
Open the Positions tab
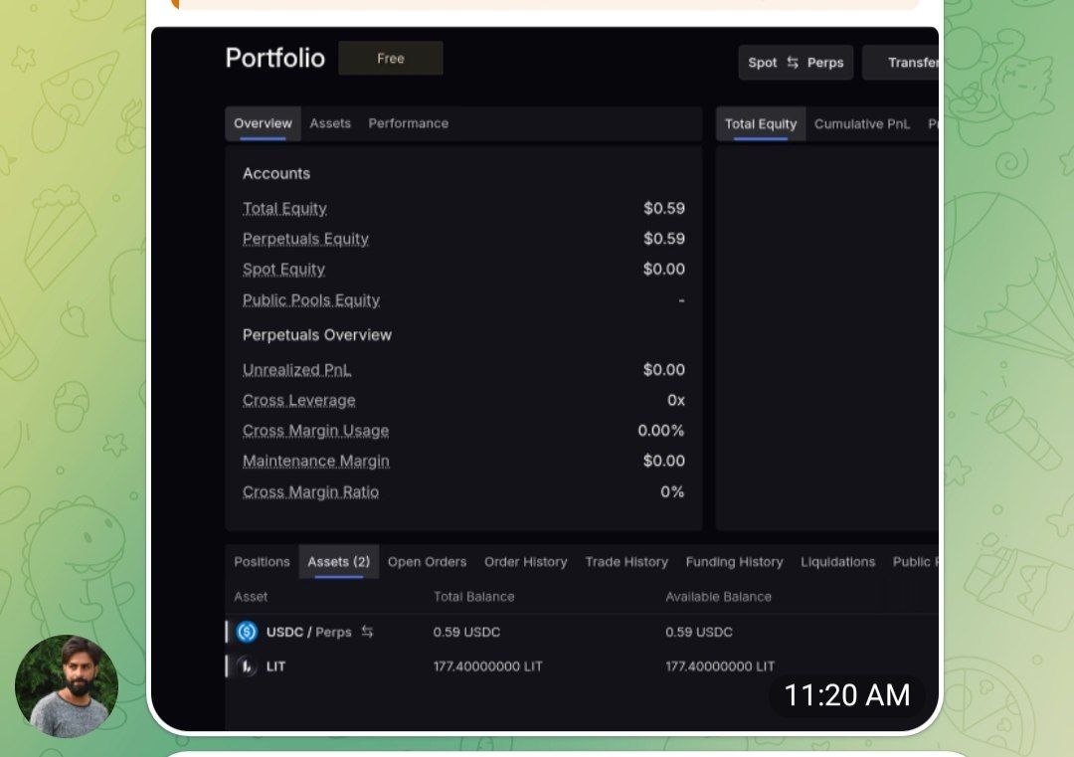262,562
